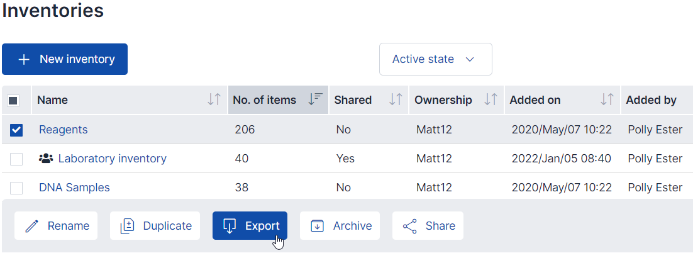Click the Added on sort arrows
693x253 pixels.
click(607, 99)
